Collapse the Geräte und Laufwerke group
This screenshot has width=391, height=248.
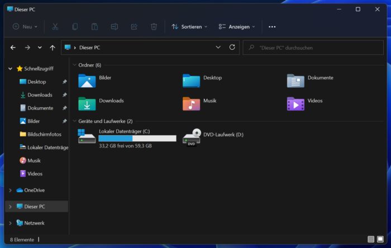coord(74,121)
